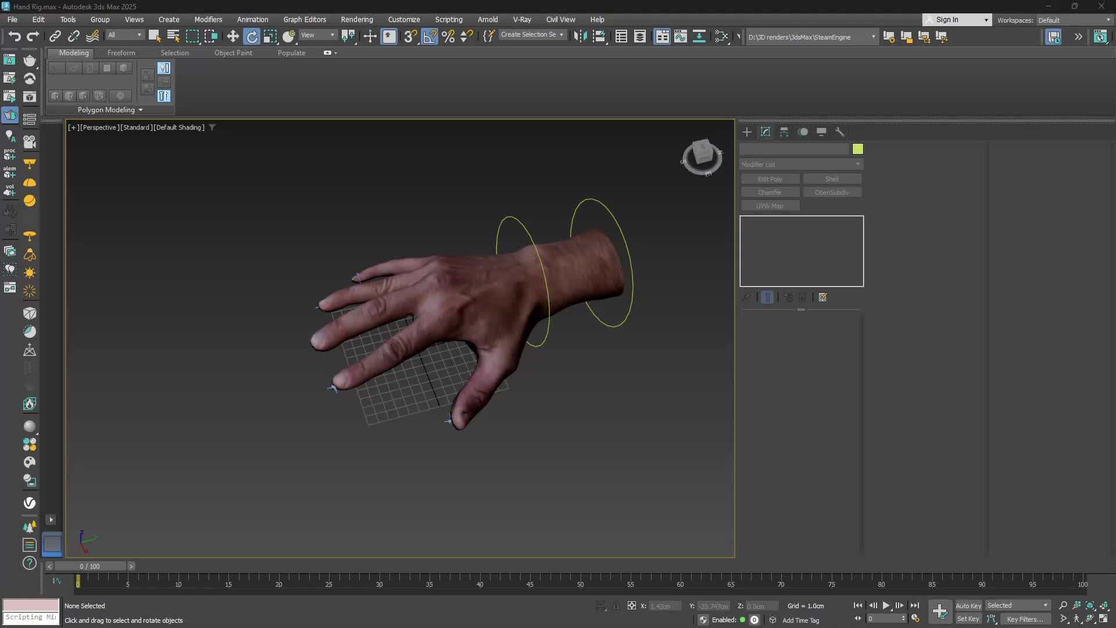The image size is (1116, 628).
Task: Click the Remove Modifier trash icon
Action: point(802,297)
